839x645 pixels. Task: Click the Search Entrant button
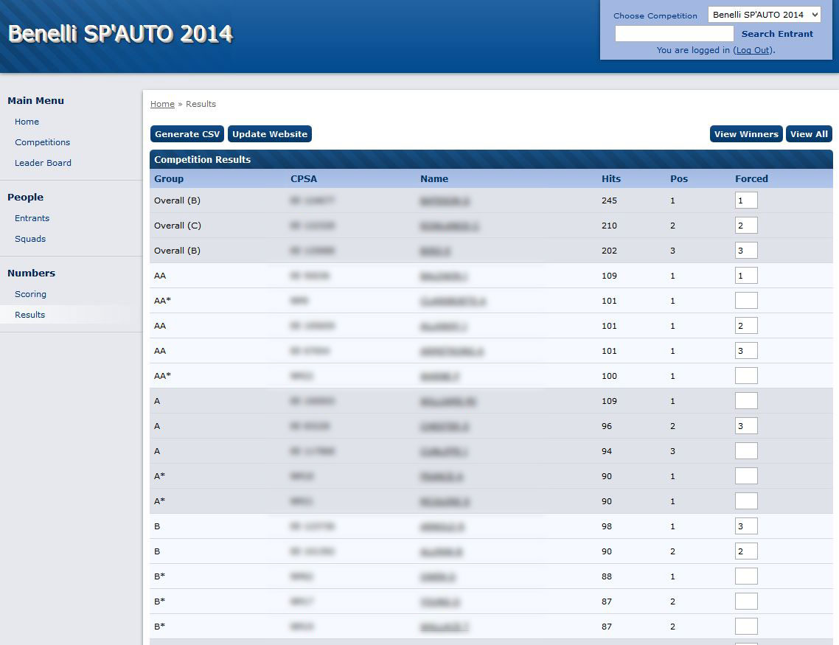(777, 34)
